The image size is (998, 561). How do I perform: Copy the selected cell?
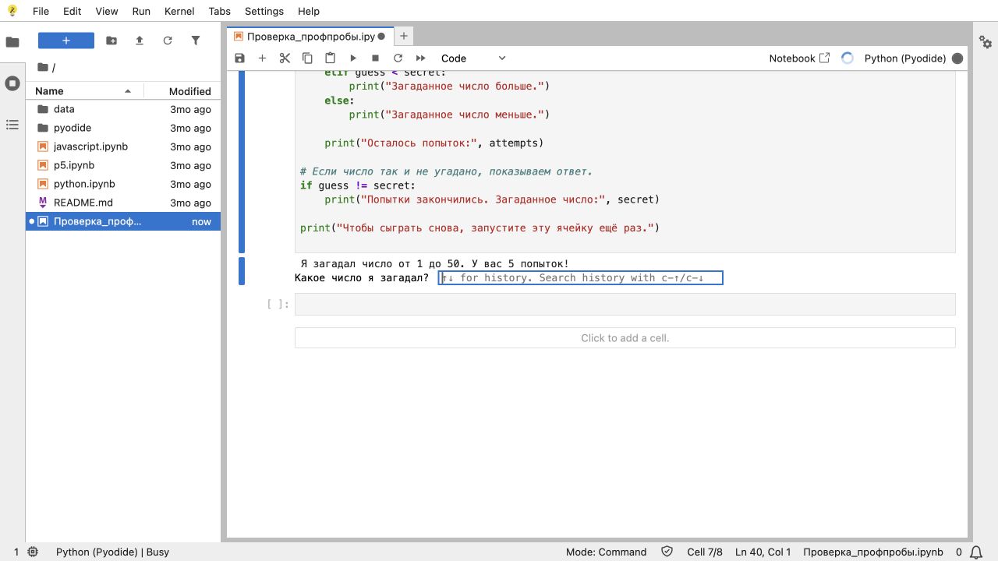[307, 58]
